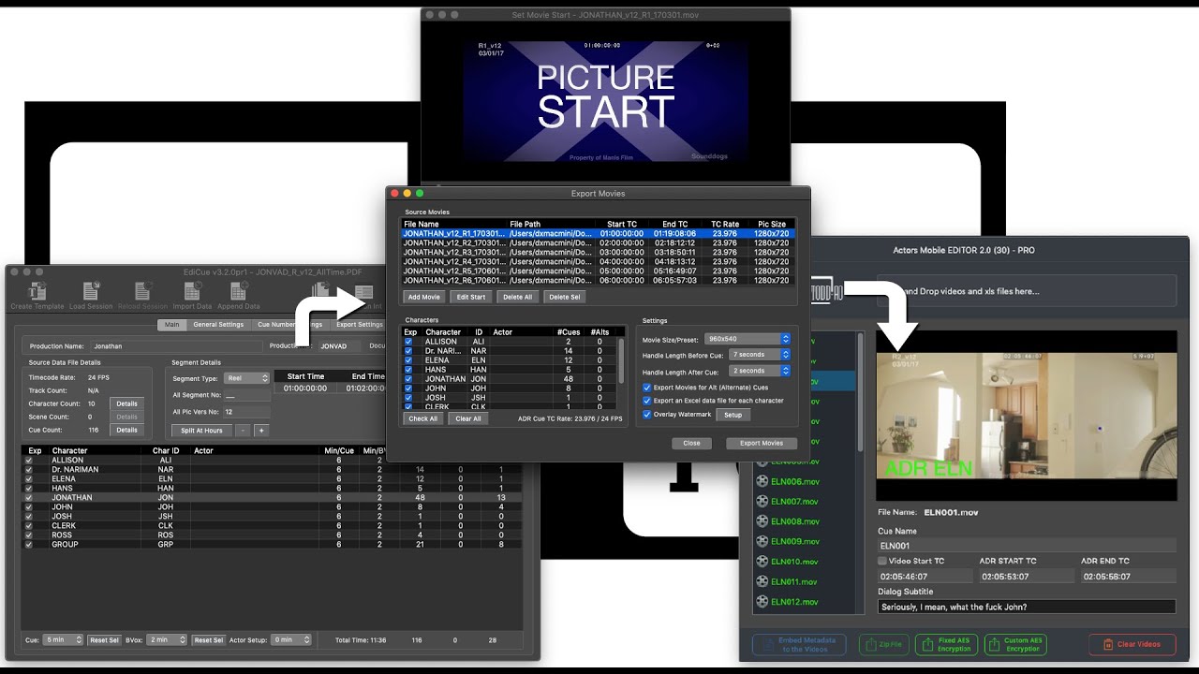This screenshot has width=1199, height=674.
Task: Click the Production Name field in EdiCue
Action: (176, 346)
